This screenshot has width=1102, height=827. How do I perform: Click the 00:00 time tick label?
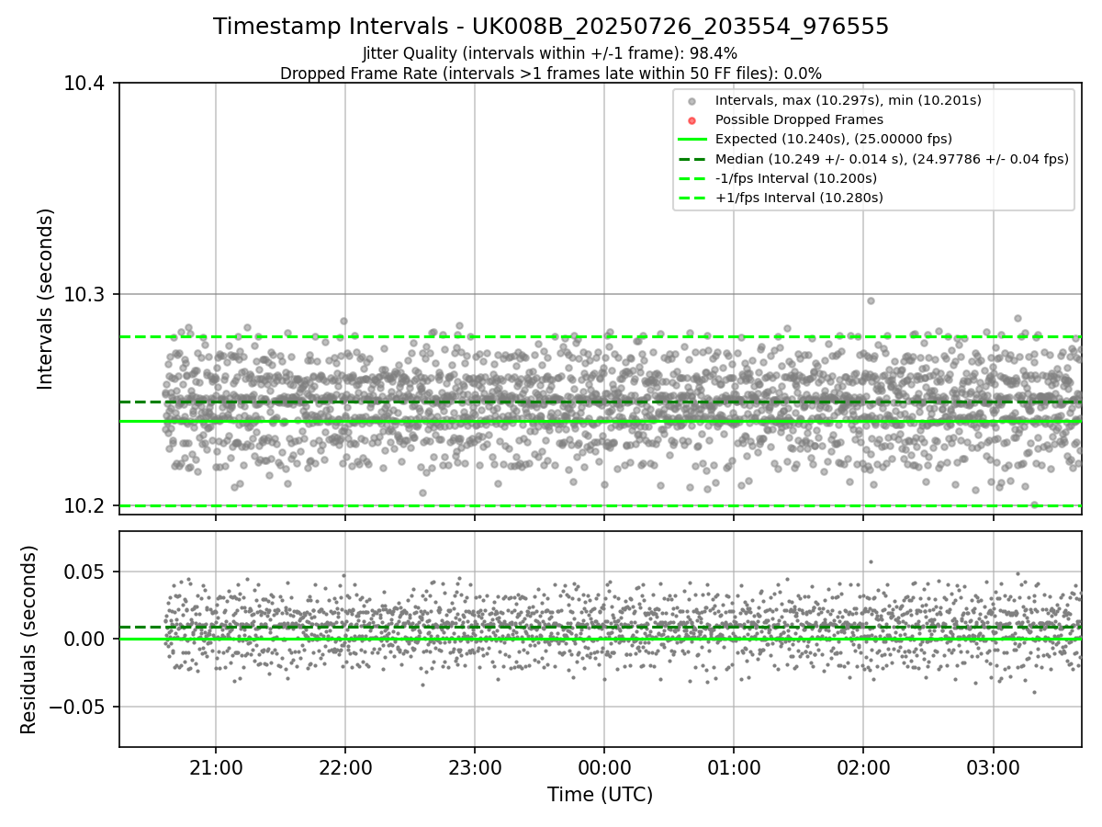tap(604, 766)
